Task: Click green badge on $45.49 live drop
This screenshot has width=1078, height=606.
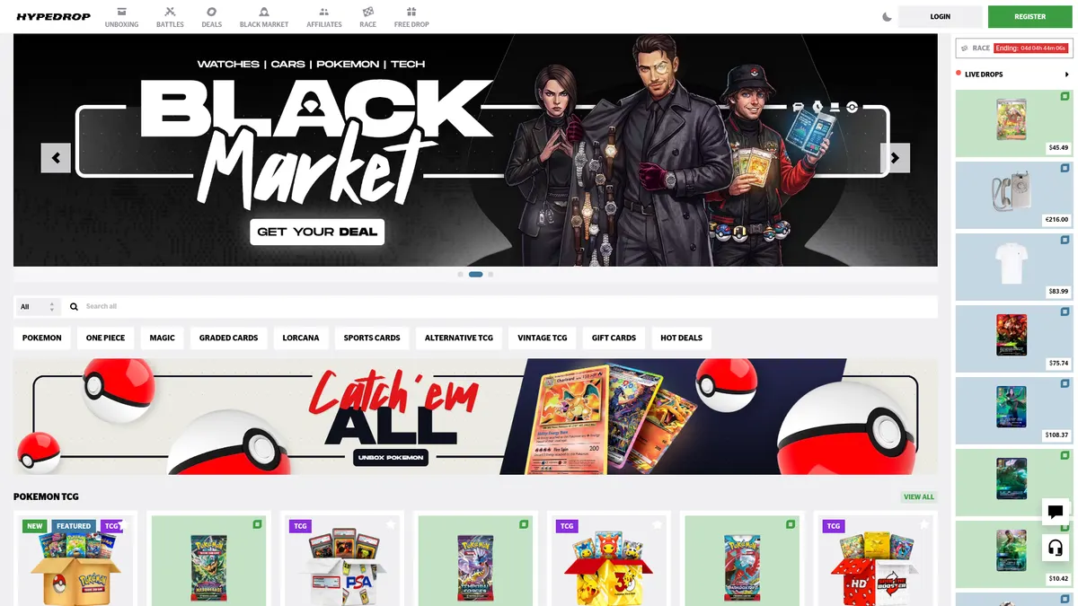Action: pos(1065,96)
